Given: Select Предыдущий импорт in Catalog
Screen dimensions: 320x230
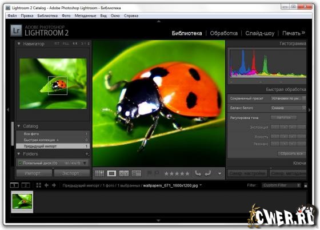Looking at the screenshot, I should coord(53,146).
